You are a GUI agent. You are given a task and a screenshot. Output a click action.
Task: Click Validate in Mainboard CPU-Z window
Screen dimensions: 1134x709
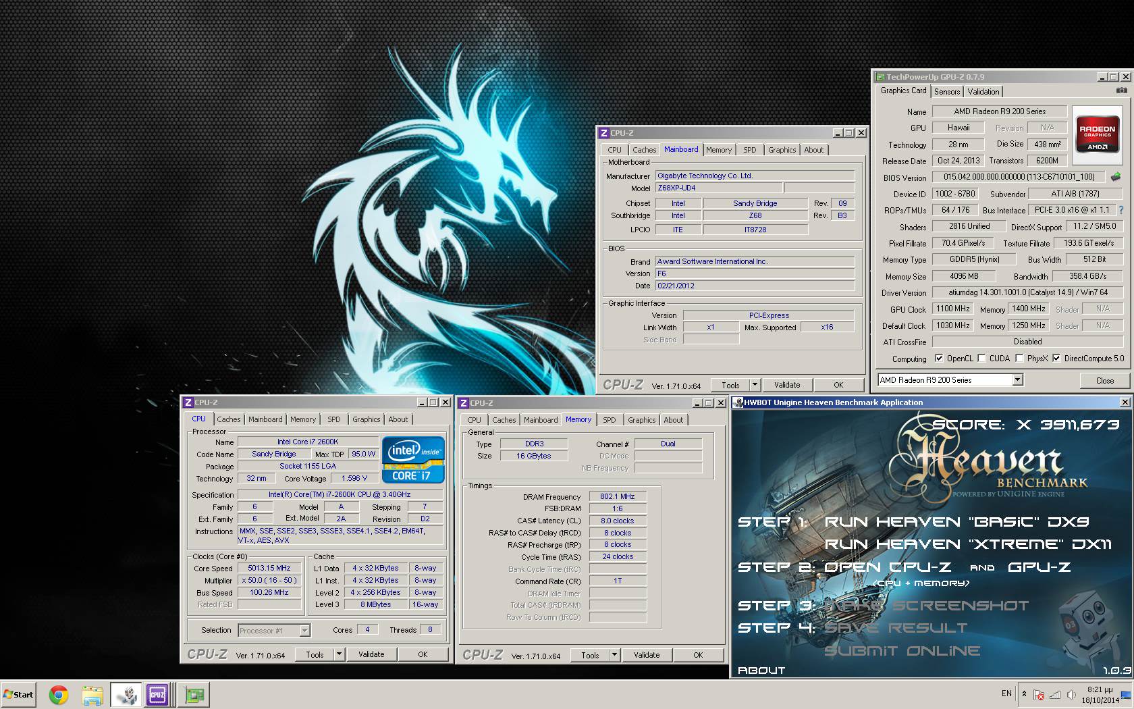787,385
